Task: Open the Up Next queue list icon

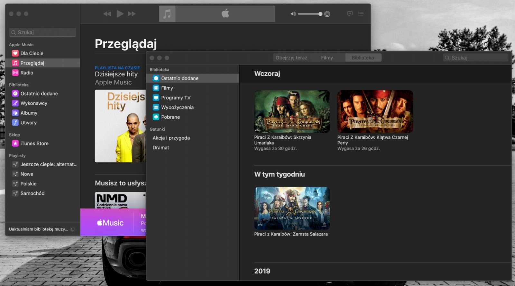Action: 361,14
